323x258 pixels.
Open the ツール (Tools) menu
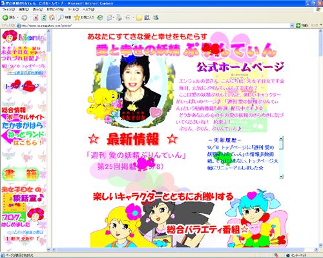[73, 10]
